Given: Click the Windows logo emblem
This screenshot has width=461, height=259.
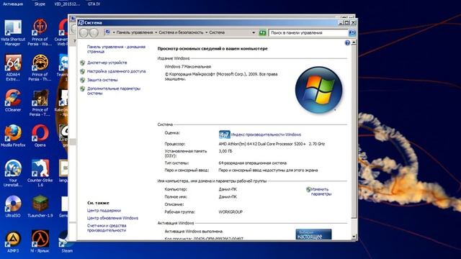Looking at the screenshot, I should (318, 90).
